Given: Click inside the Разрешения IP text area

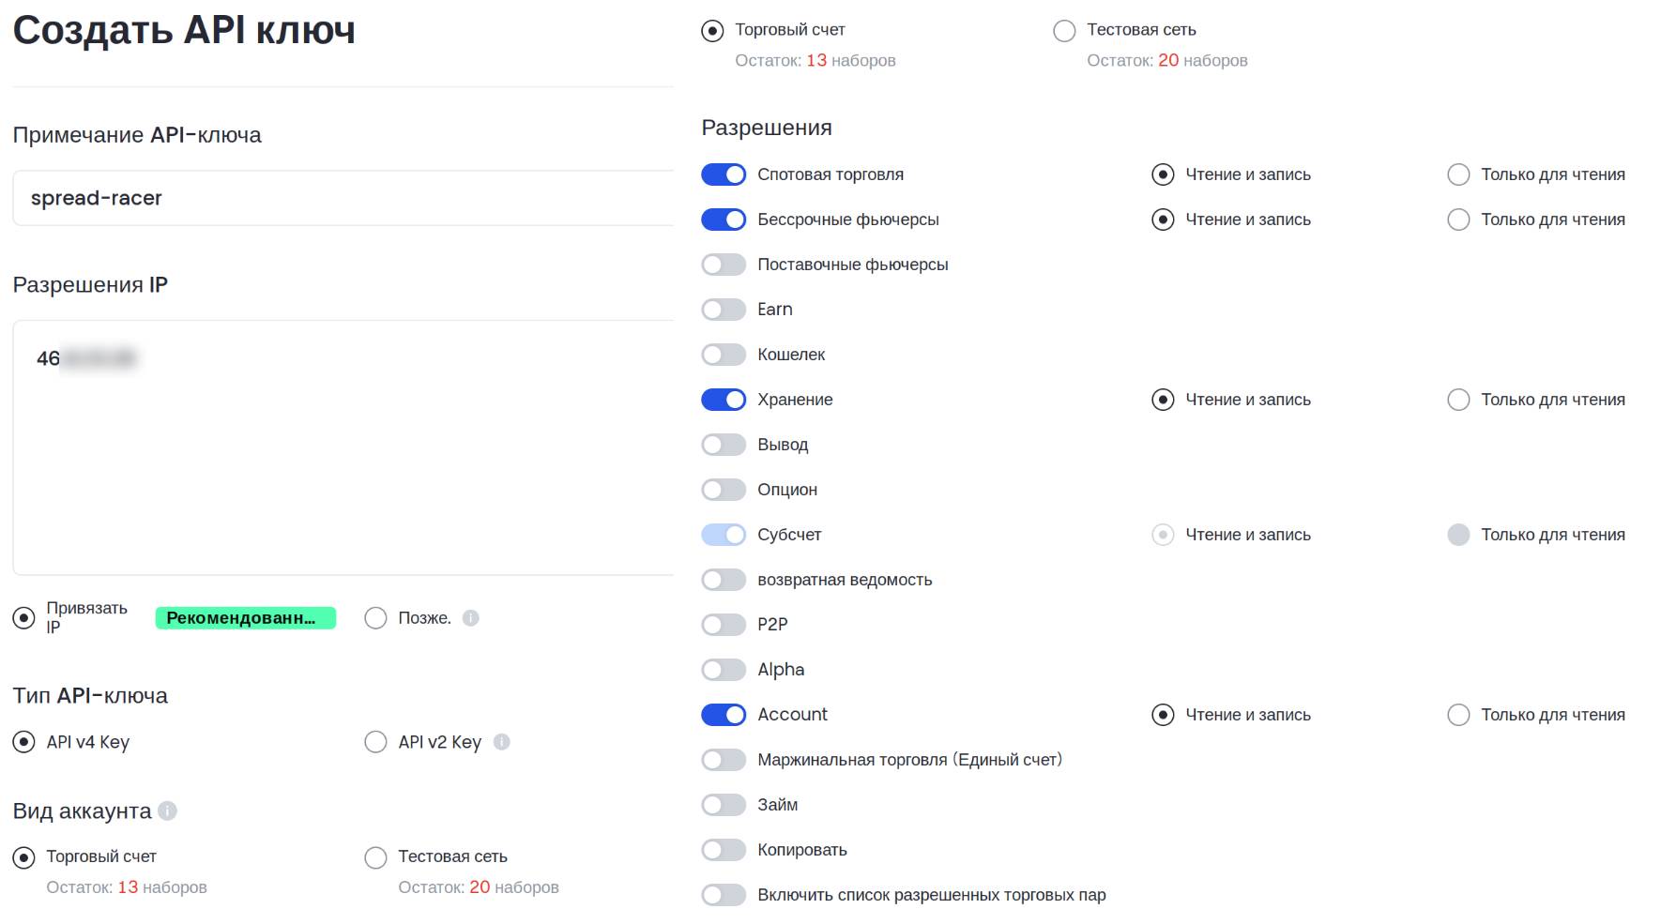Looking at the screenshot, I should [x=343, y=447].
